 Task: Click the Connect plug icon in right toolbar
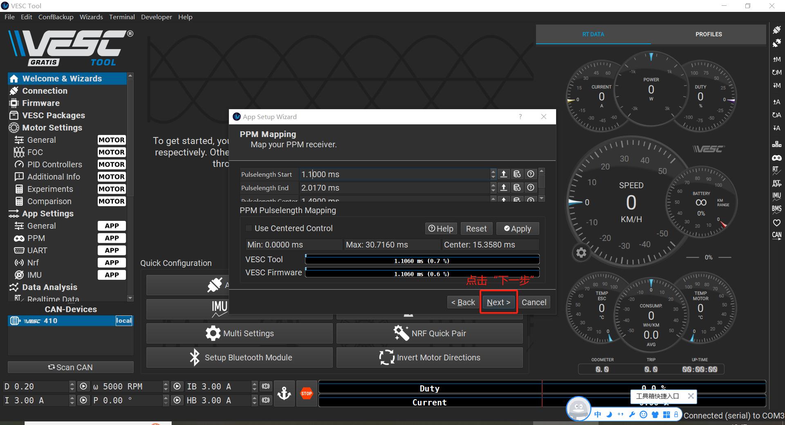(776, 30)
